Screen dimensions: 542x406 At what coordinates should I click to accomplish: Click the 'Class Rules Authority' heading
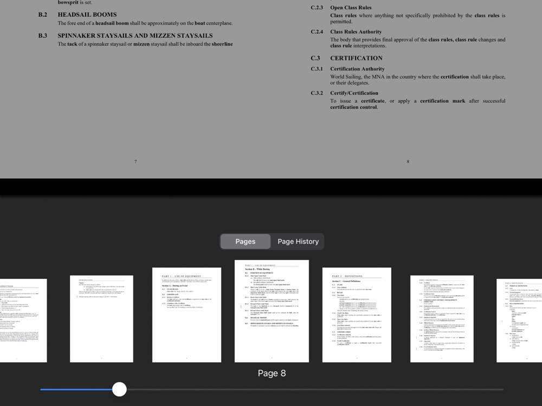356,32
